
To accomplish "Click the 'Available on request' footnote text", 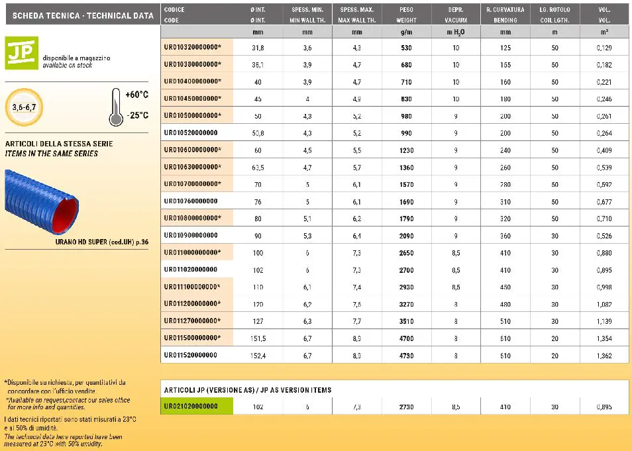I will pyautogui.click(x=68, y=403).
